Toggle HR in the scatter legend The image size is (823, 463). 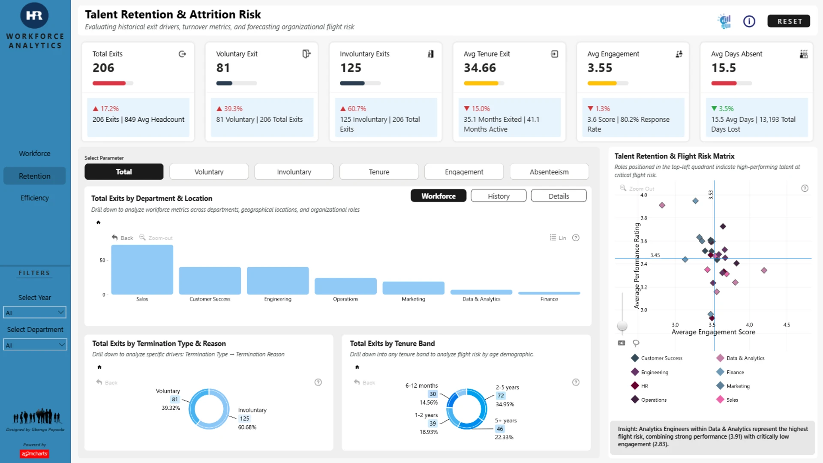click(x=640, y=386)
